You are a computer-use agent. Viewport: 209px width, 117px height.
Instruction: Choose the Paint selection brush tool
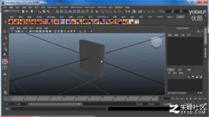[5, 44]
